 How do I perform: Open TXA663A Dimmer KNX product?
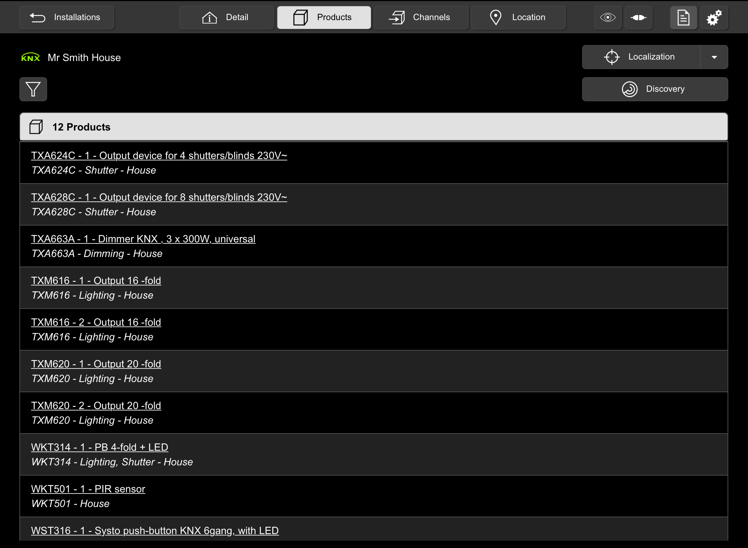[143, 239]
